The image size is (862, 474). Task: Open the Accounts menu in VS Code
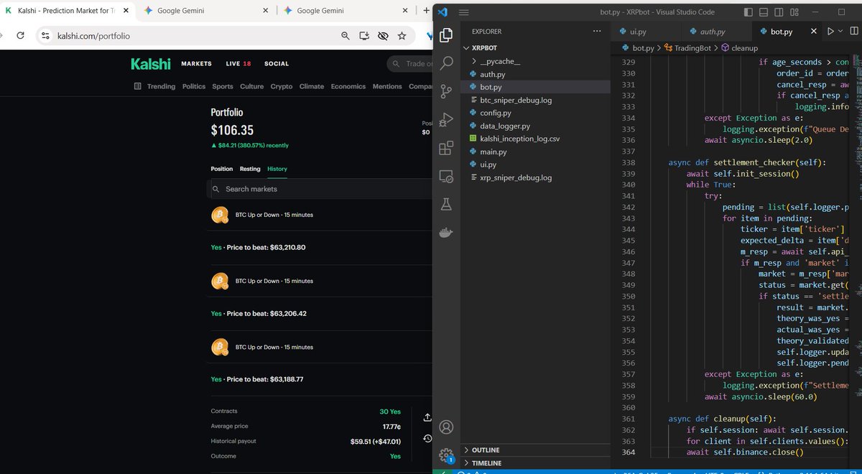click(x=446, y=427)
